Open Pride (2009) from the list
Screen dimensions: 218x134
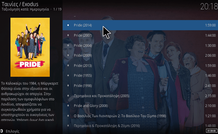click(x=140, y=56)
